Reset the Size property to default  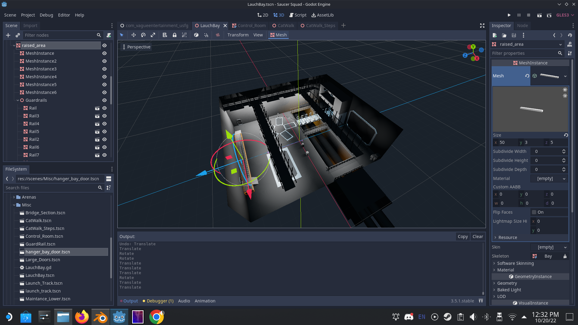pyautogui.click(x=566, y=135)
